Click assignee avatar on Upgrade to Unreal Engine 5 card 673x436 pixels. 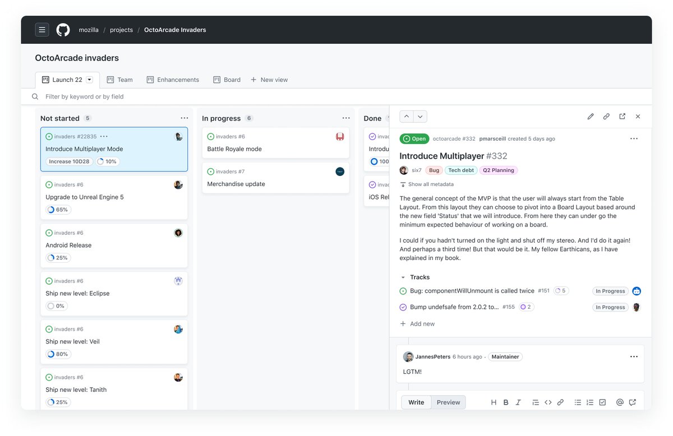(178, 185)
